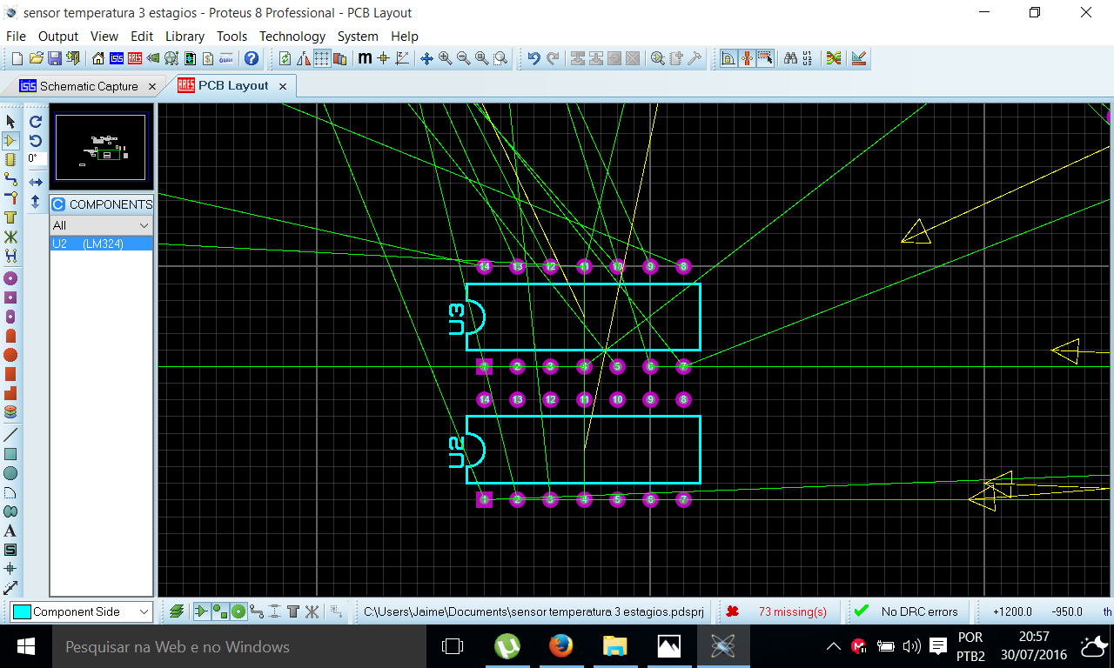The height and width of the screenshot is (668, 1114).
Task: Center view with the blue pan arrows icon
Action: (x=426, y=58)
